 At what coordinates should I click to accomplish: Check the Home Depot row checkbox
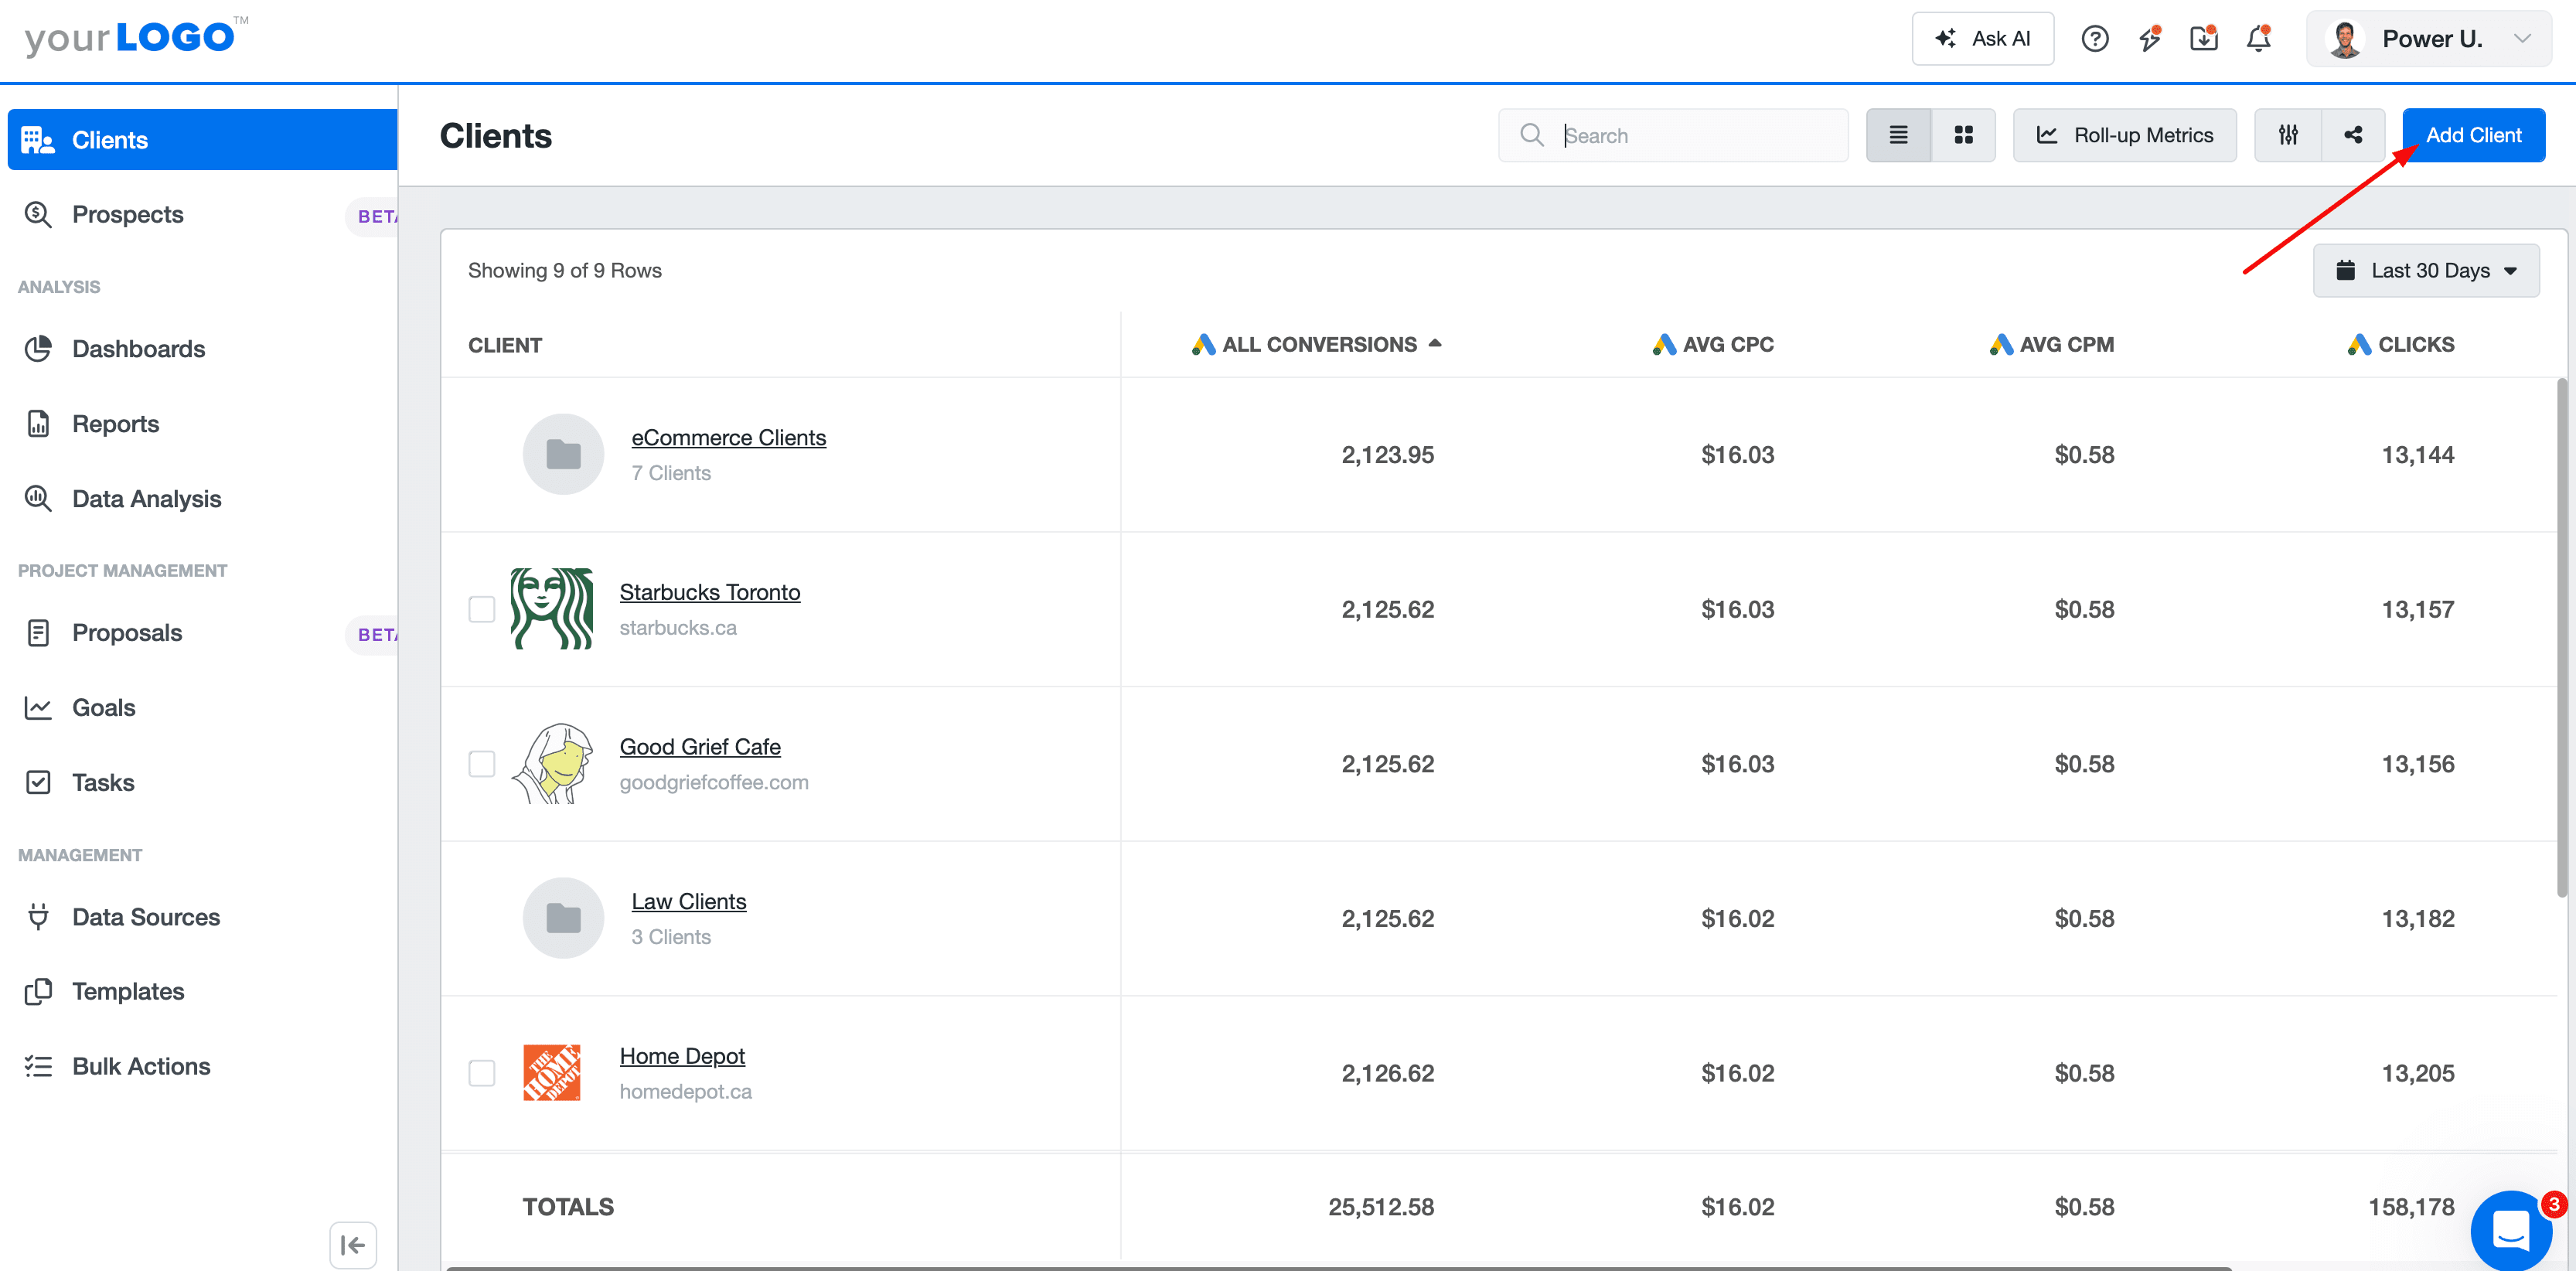click(482, 1072)
